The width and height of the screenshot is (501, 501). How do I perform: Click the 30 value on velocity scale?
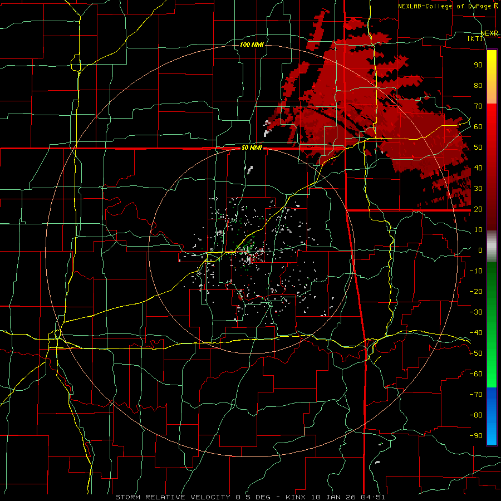(x=478, y=189)
